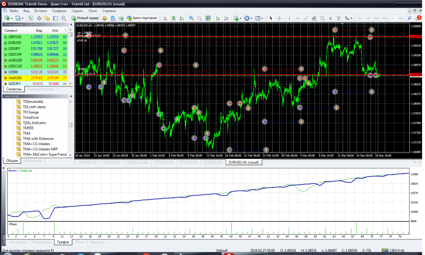Toggle the Market Watch window icon

31,18
